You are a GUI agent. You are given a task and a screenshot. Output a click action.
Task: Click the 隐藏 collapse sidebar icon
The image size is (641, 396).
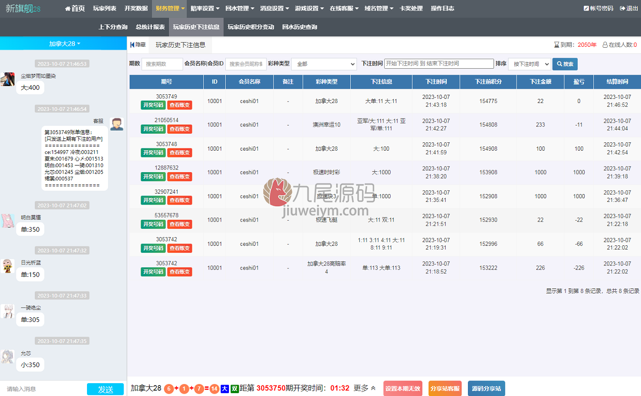[132, 45]
